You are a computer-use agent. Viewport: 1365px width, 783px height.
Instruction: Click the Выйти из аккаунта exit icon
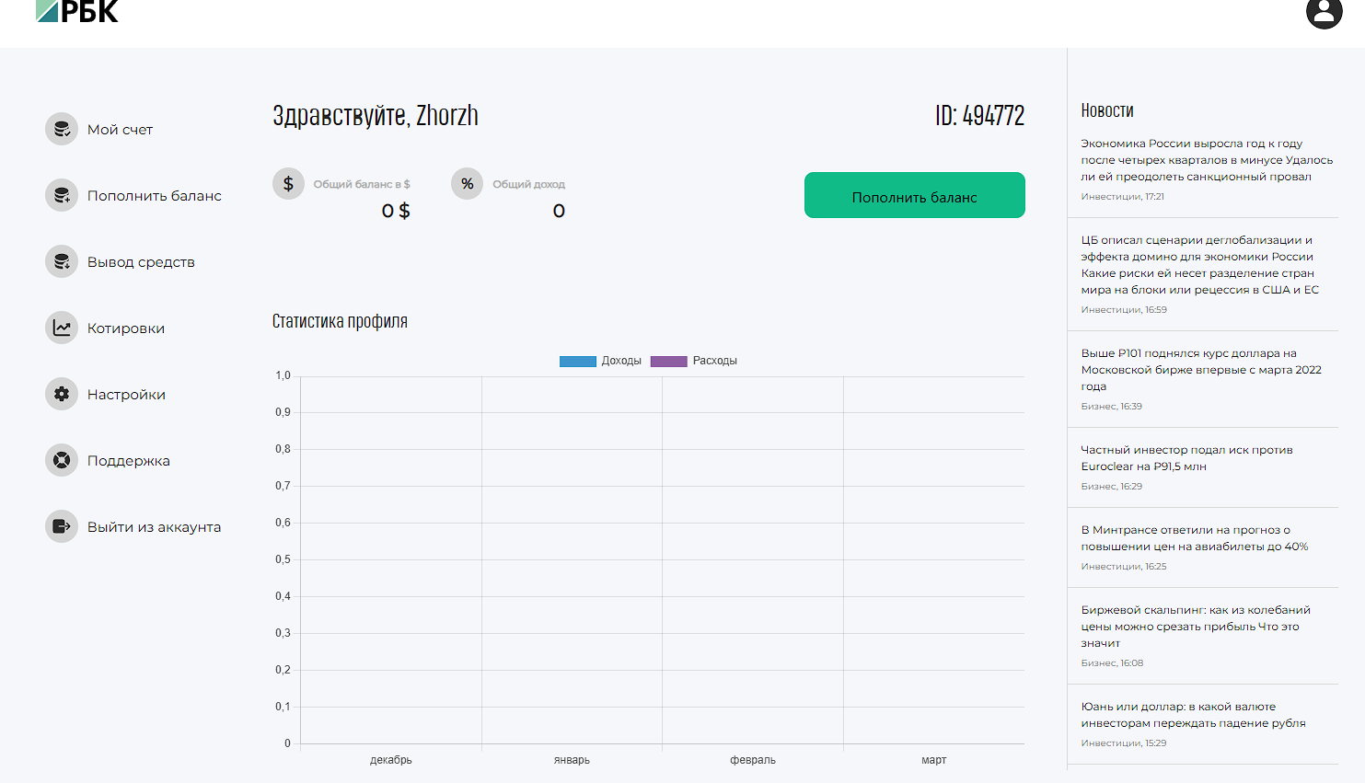(62, 527)
